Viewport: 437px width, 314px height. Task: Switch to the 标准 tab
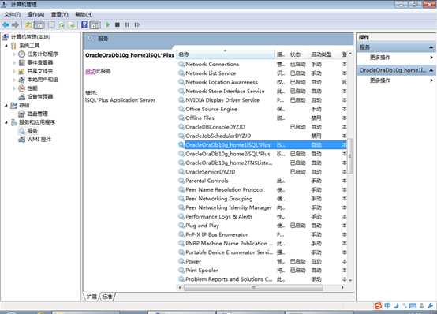pyautogui.click(x=107, y=297)
